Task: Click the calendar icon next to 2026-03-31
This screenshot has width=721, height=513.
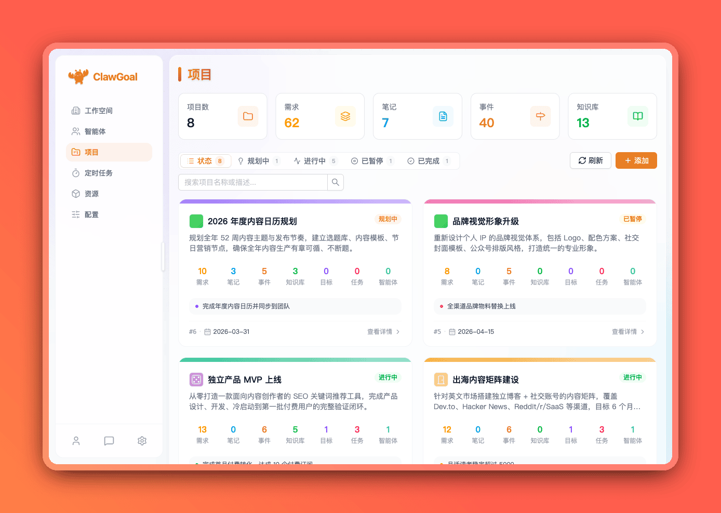Action: coord(208,332)
